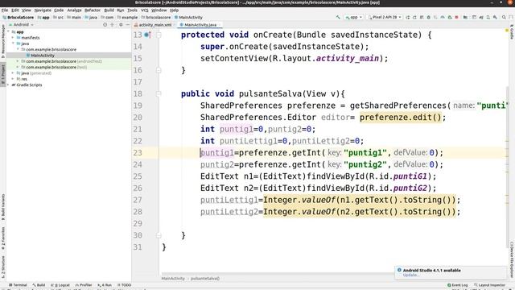
Task: Click BriscolaScore in the breadcrumb bar
Action: tap(19, 18)
